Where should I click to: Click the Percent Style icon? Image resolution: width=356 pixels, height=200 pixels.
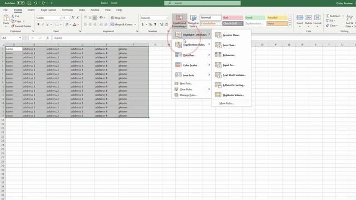coord(150,24)
